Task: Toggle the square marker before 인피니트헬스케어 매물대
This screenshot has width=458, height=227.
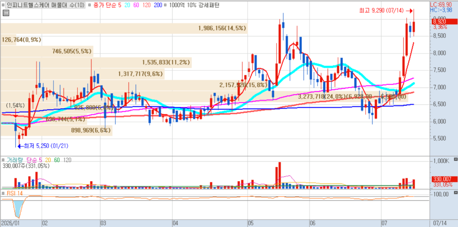Action: (x=2, y=5)
